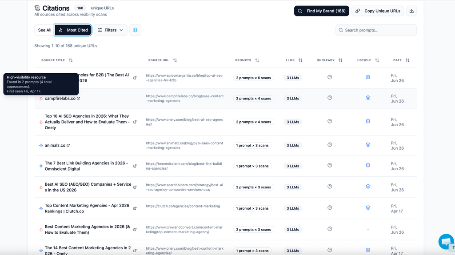Open external link for Clutch.co rankings row
The height and width of the screenshot is (255, 455).
coord(135,208)
